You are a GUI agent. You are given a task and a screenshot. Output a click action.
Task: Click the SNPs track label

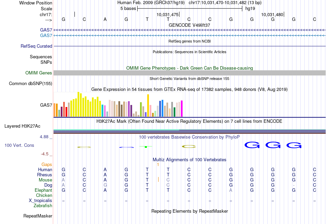click(x=46, y=62)
